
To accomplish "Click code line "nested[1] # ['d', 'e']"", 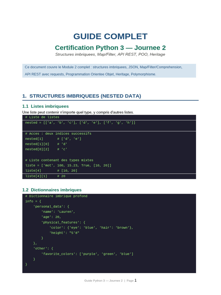I will click(x=53, y=139).
